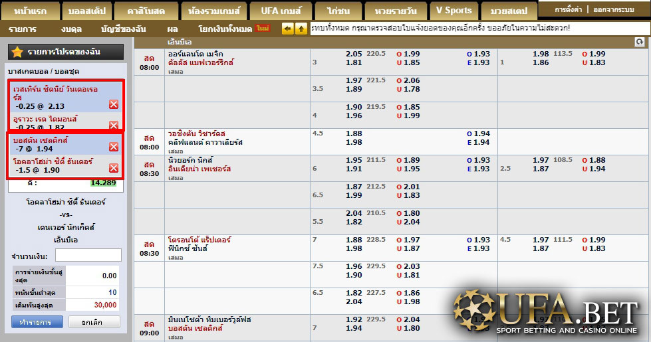The height and width of the screenshot is (342, 651).
Task: Click max bet value 30,000
Action: click(x=106, y=305)
